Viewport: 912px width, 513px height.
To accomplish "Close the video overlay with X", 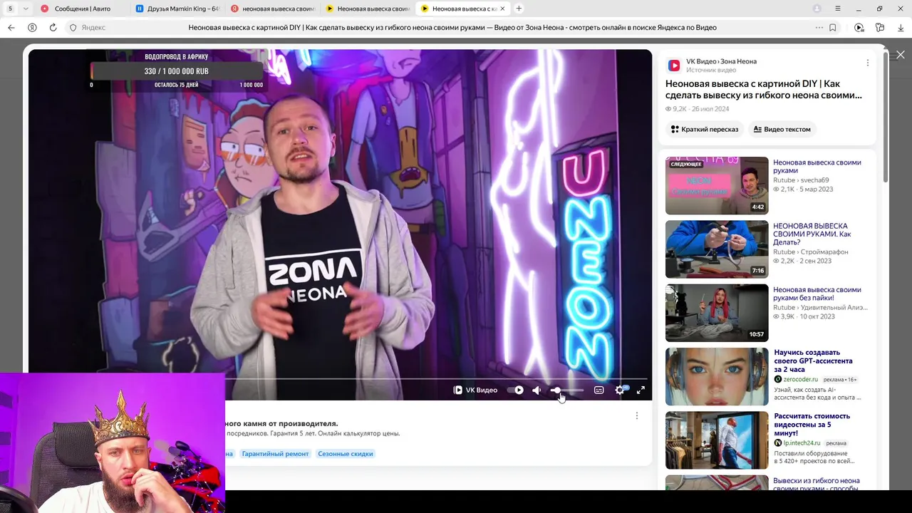I will [901, 55].
